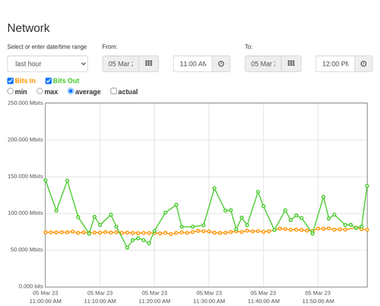The image size is (380, 306).
Task: Click the From time field '11:00 AM'
Action: pyautogui.click(x=193, y=64)
